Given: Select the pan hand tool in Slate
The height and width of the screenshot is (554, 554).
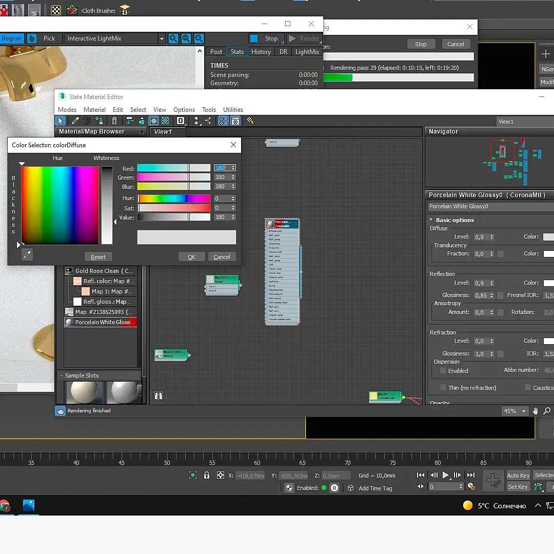Looking at the screenshot, I should 535,411.
